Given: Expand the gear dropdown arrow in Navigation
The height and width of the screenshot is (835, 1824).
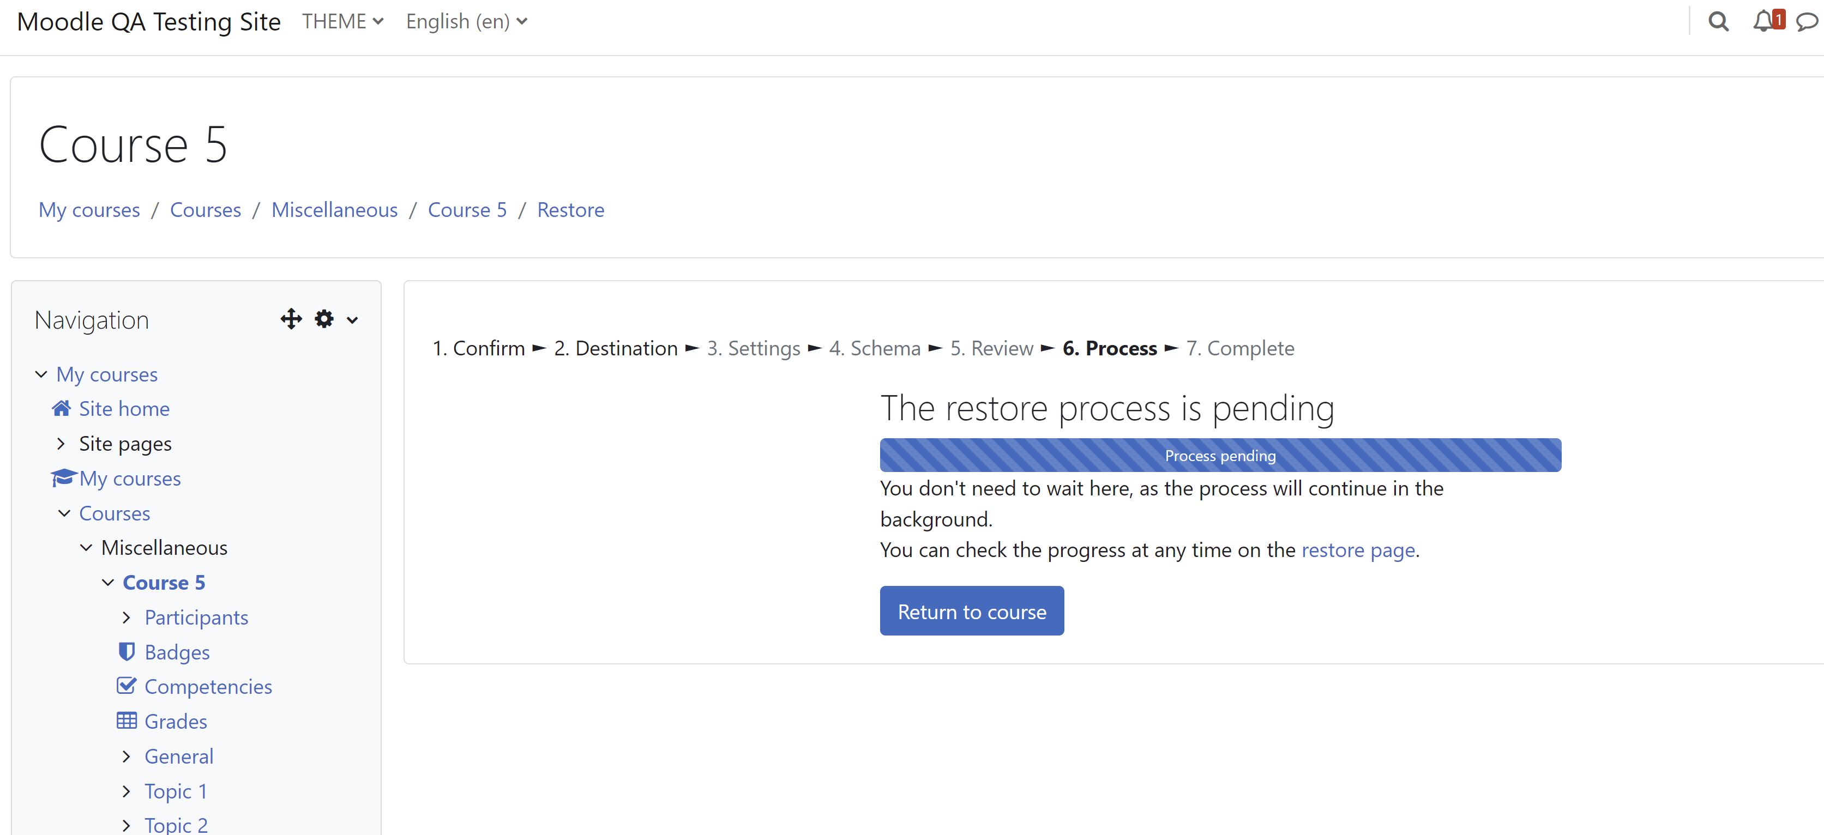Looking at the screenshot, I should 352,320.
